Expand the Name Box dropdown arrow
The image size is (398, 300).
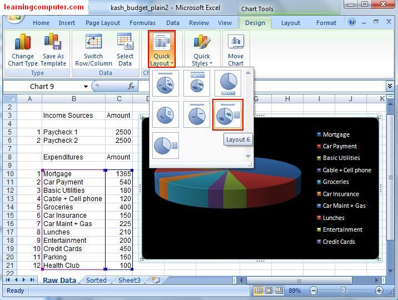[x=86, y=87]
